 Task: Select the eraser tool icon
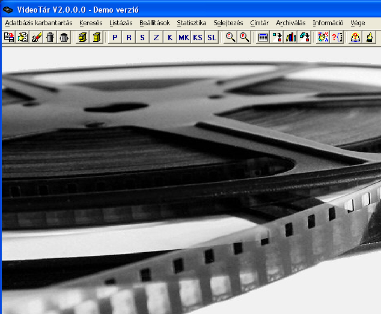pos(37,37)
